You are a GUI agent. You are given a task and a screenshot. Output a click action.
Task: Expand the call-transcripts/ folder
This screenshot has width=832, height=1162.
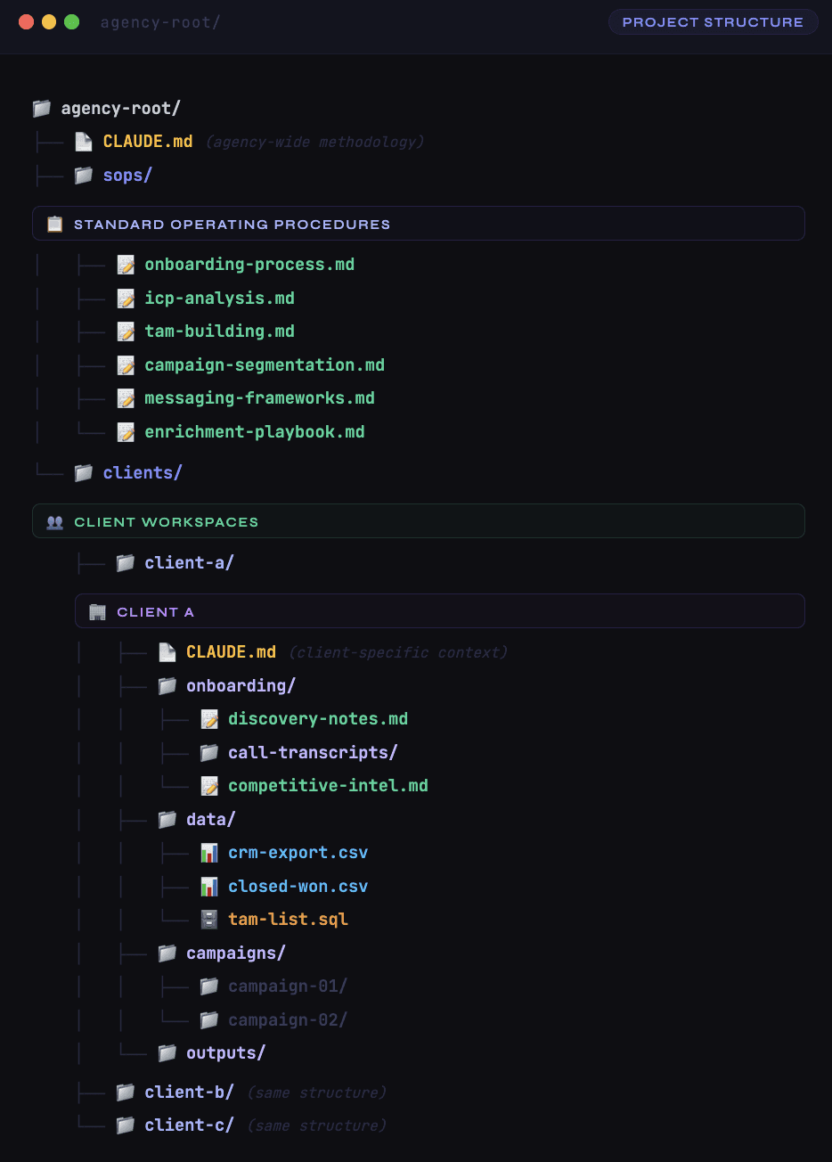(312, 752)
